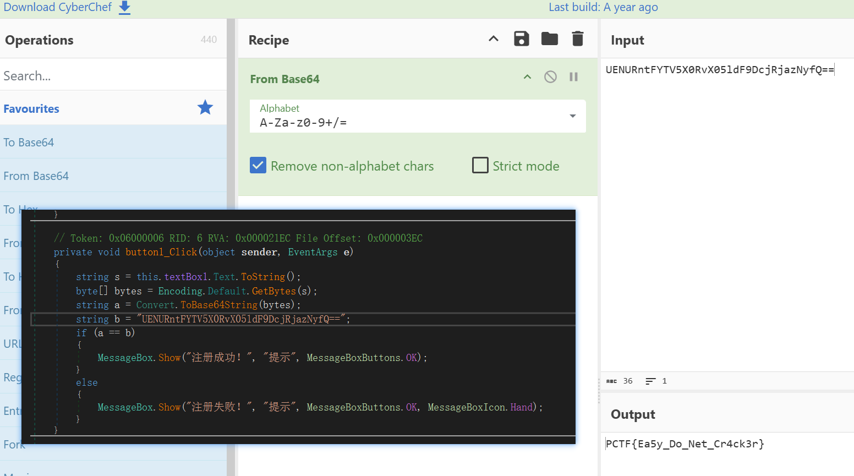
Task: Set a breakpoint with the pause icon
Action: (573, 77)
